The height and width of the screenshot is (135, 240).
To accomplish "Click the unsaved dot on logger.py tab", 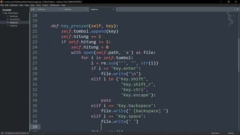I will (x=113, y=9).
